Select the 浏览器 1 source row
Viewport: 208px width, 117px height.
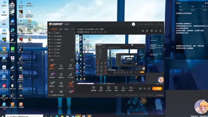click(x=61, y=43)
